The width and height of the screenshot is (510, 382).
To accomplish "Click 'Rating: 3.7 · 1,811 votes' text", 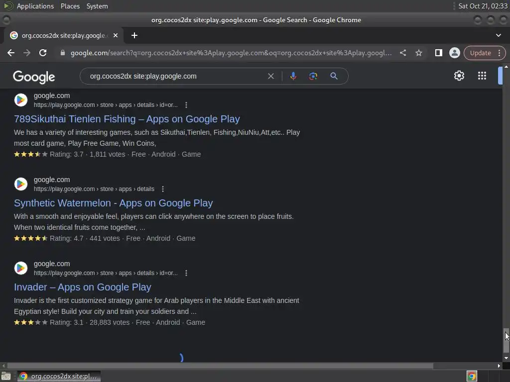I will (x=87, y=155).
